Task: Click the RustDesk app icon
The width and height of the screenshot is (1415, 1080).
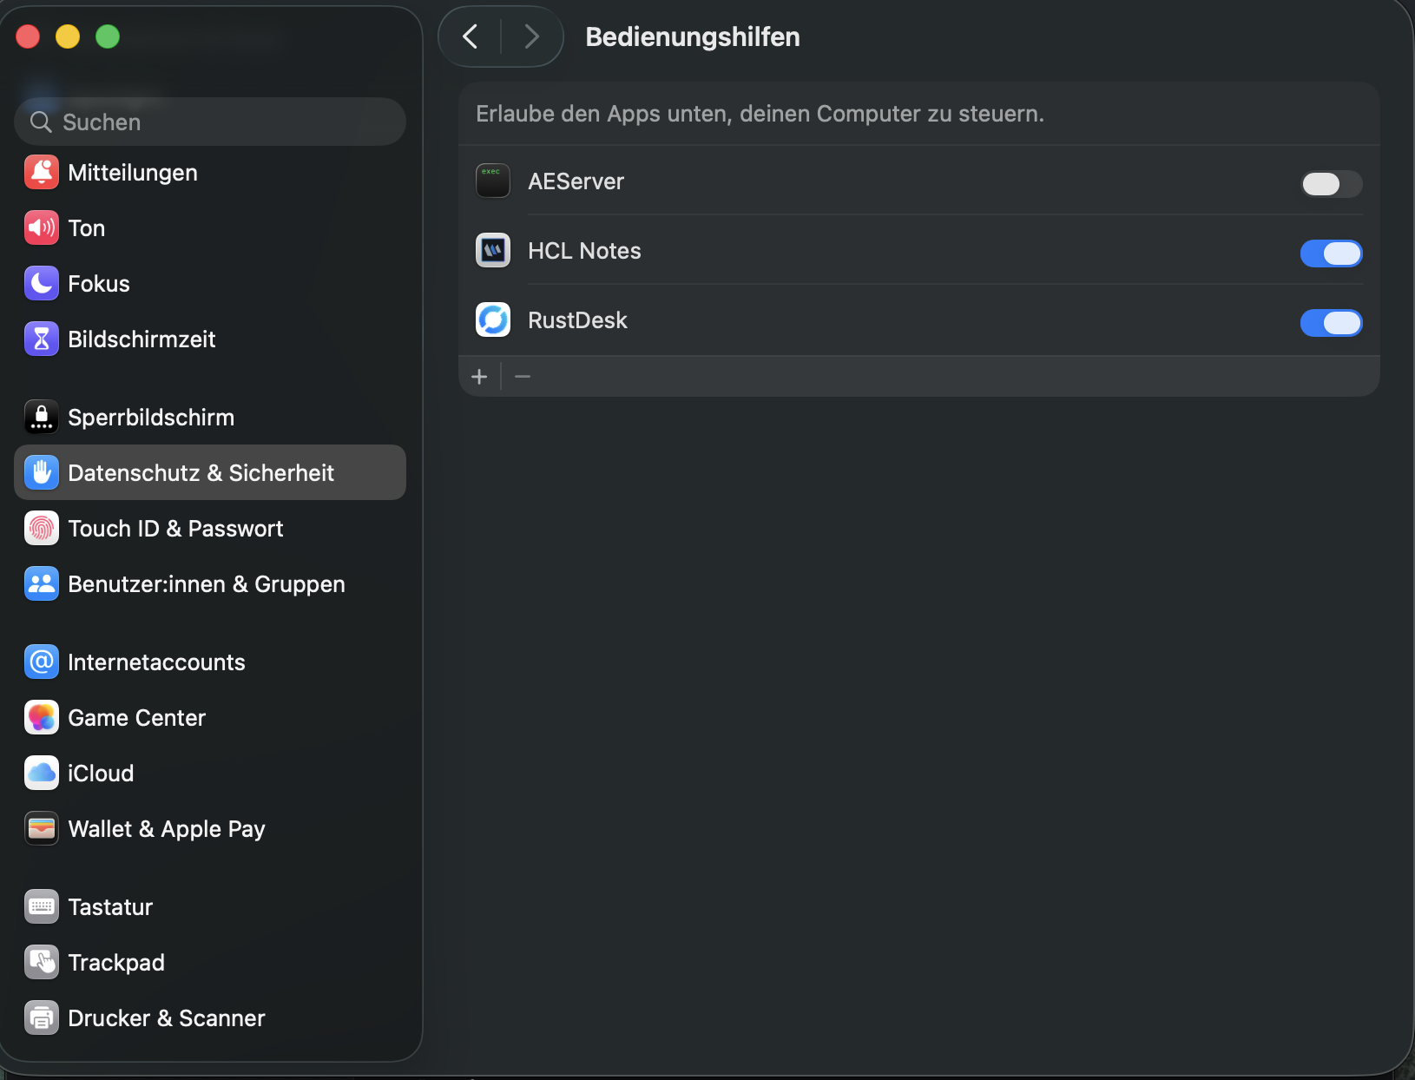Action: (x=493, y=320)
